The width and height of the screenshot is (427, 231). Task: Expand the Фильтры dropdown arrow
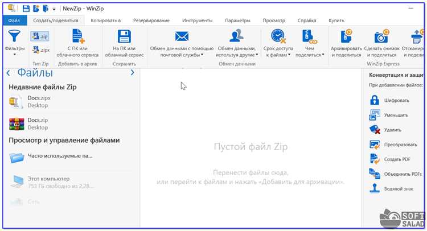[x=14, y=55]
